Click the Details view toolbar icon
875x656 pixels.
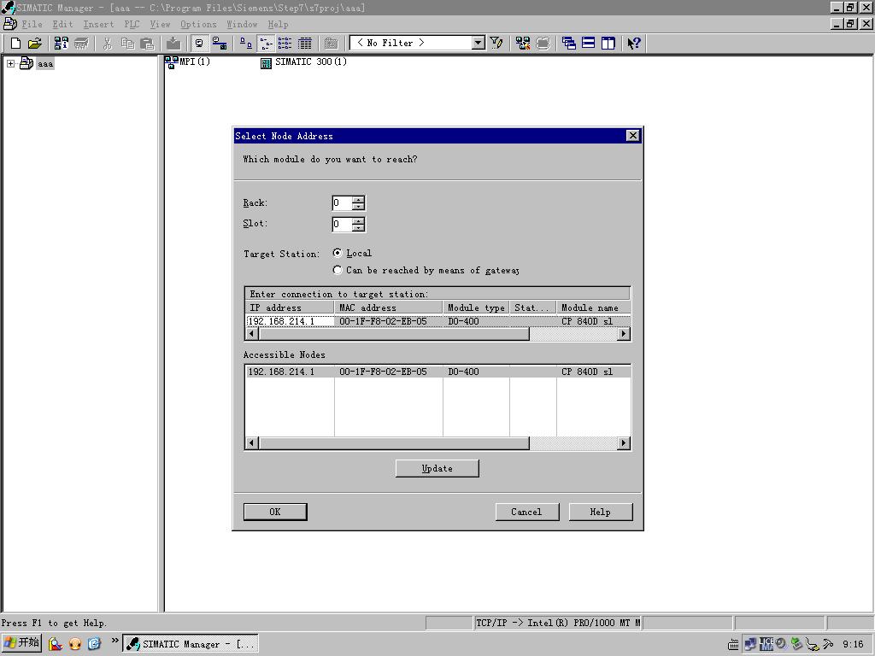pos(304,43)
